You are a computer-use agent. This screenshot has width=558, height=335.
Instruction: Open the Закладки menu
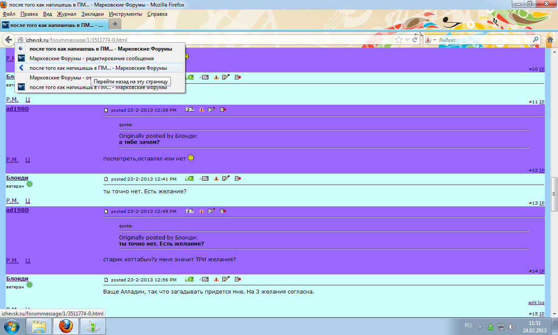[x=92, y=14]
